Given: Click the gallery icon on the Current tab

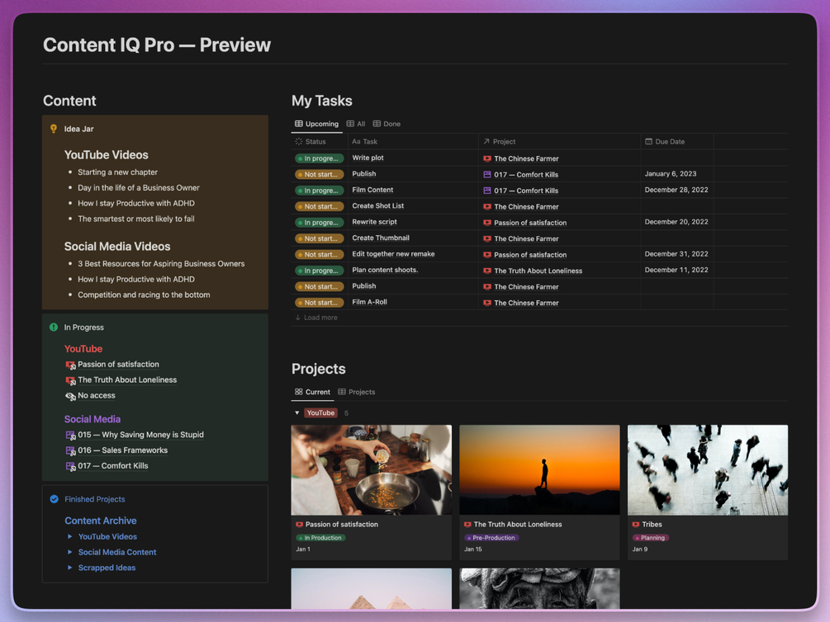Looking at the screenshot, I should 298,392.
